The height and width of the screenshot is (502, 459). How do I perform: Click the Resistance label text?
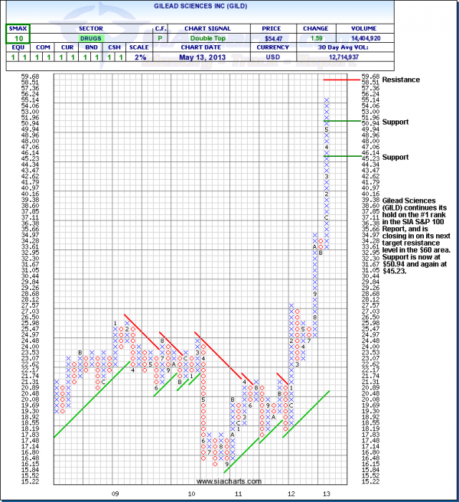(400, 80)
